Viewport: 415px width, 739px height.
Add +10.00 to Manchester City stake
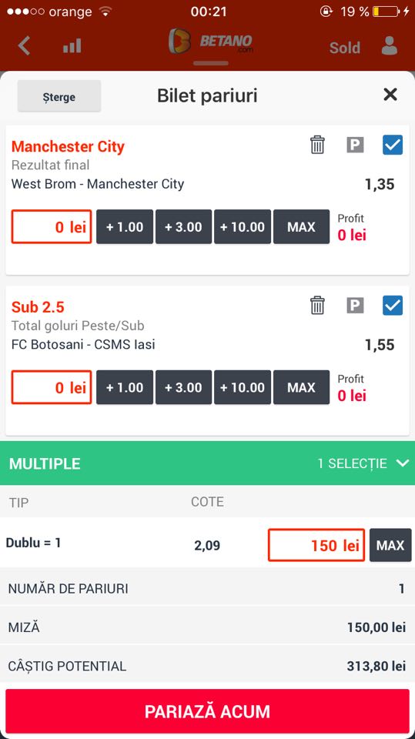243,226
